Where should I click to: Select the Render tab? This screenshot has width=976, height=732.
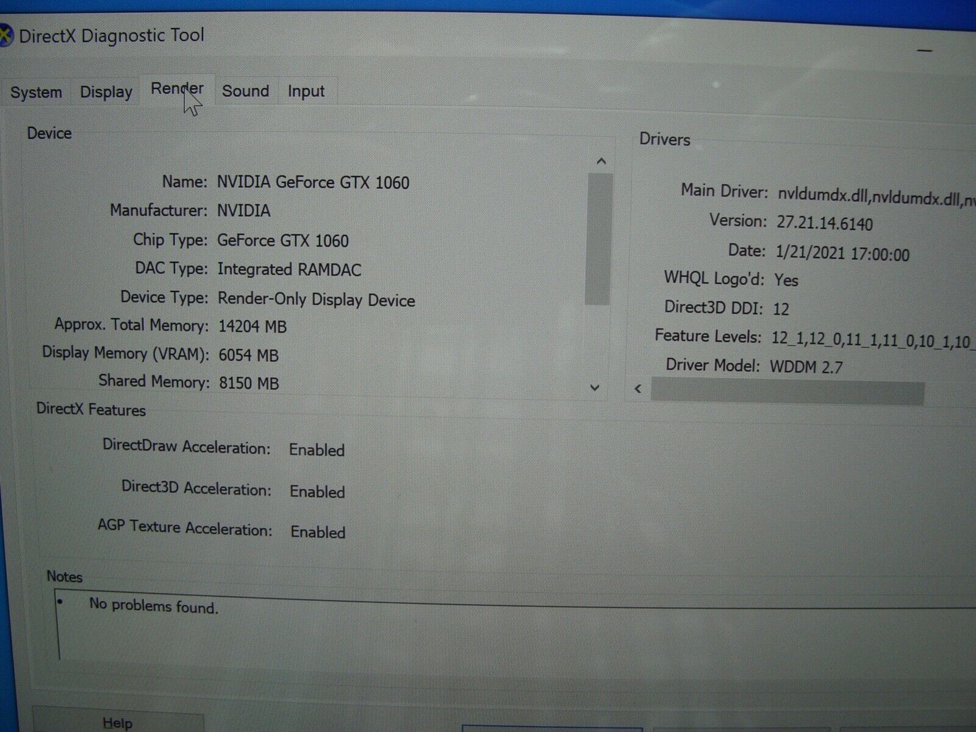[178, 89]
